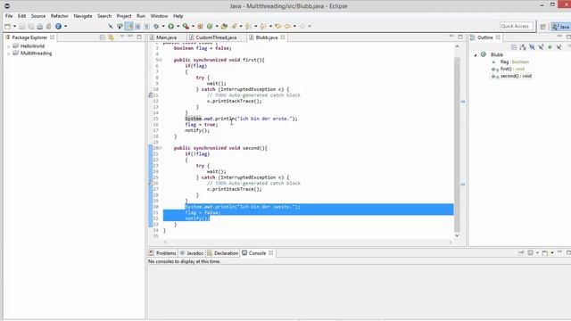Expand the HelloWorld project
571x321 pixels.
point(9,46)
